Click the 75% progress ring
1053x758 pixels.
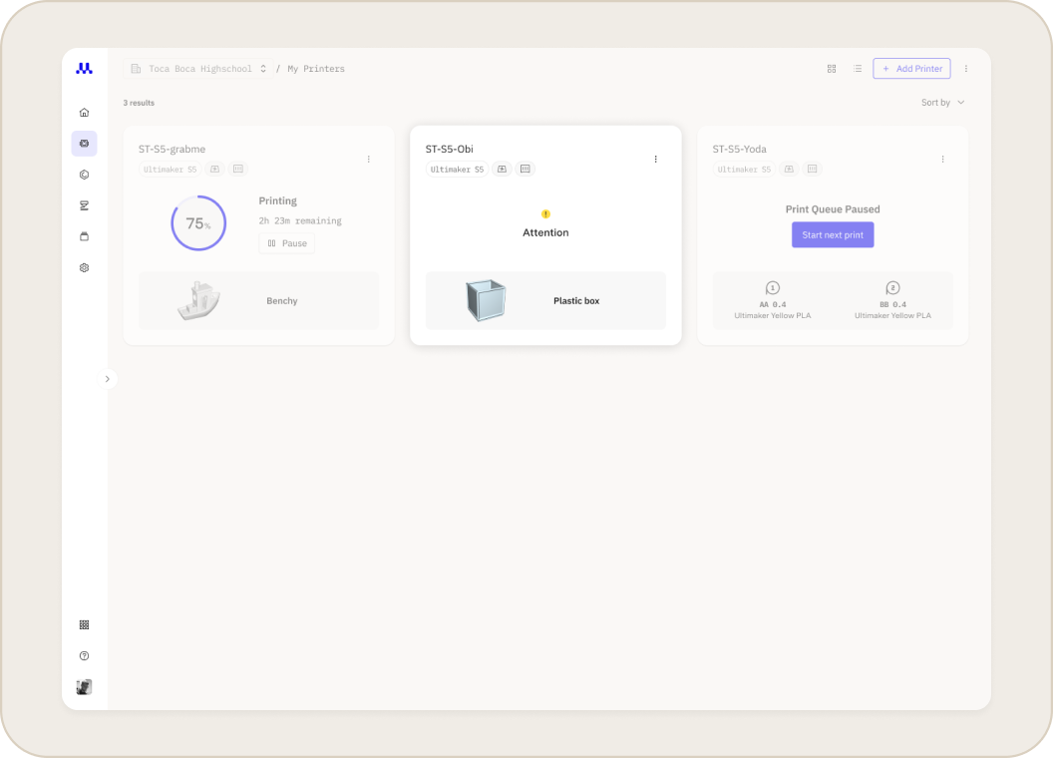198,223
